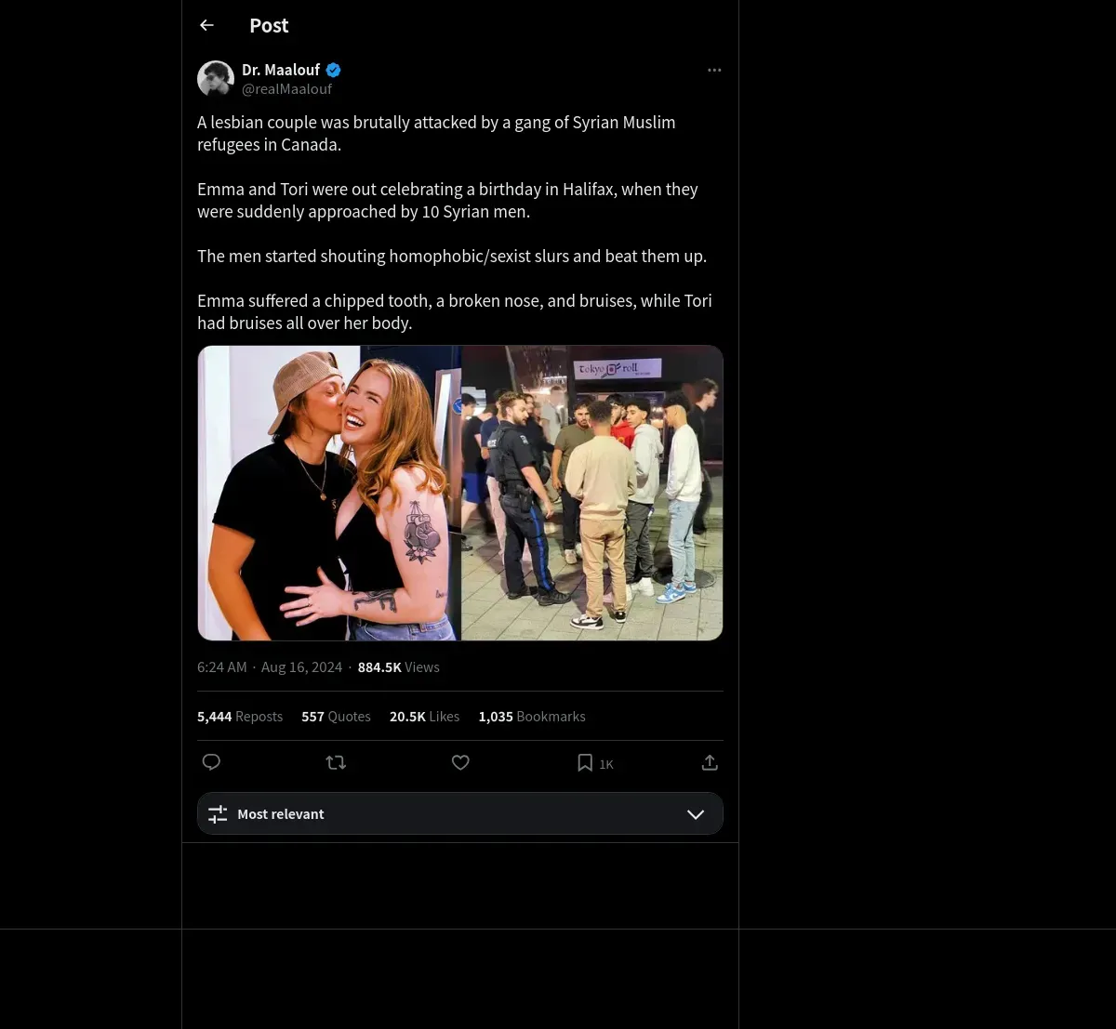View the 884.5K Views analytics

(398, 667)
